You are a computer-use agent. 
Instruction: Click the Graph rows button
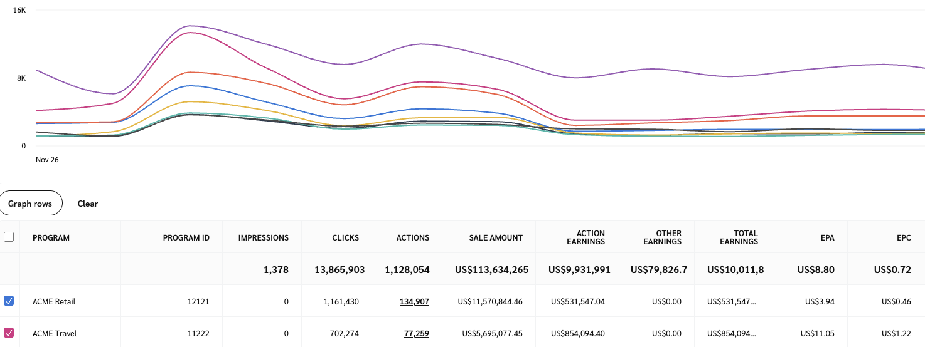(x=30, y=204)
